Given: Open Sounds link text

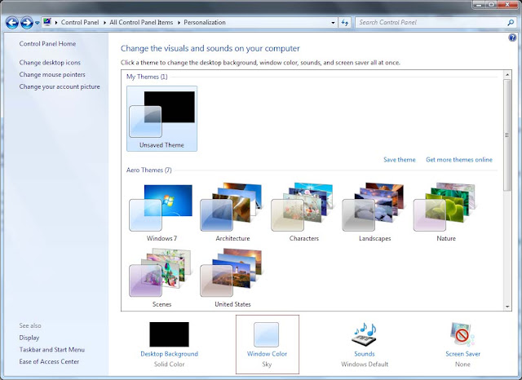Looking at the screenshot, I should click(365, 354).
